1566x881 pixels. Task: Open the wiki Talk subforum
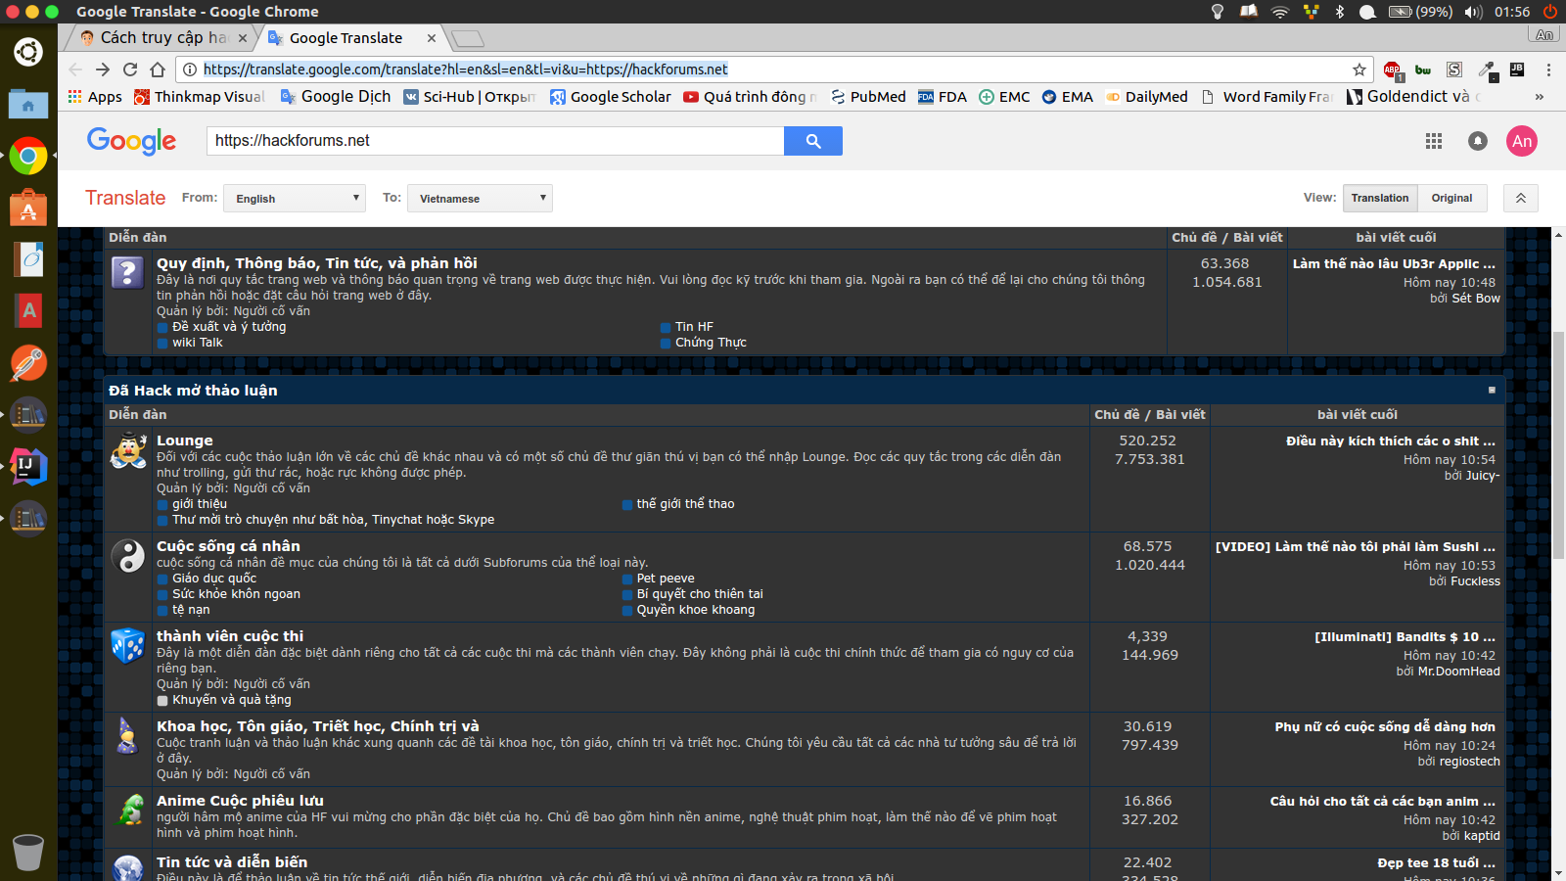point(198,343)
